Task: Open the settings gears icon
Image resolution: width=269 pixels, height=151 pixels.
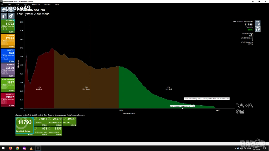Action: pos(11,16)
